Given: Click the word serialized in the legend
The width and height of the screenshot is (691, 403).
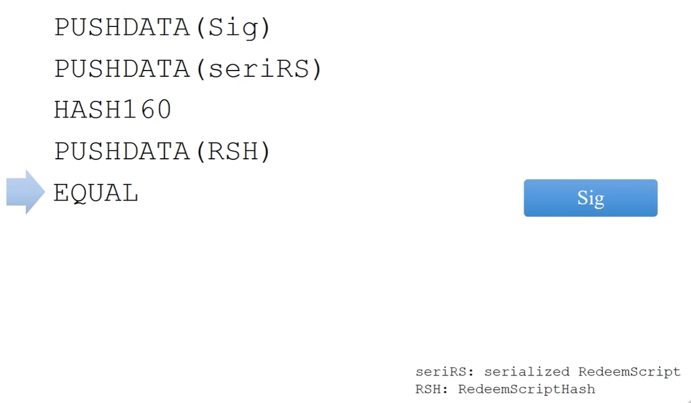Looking at the screenshot, I should [527, 371].
